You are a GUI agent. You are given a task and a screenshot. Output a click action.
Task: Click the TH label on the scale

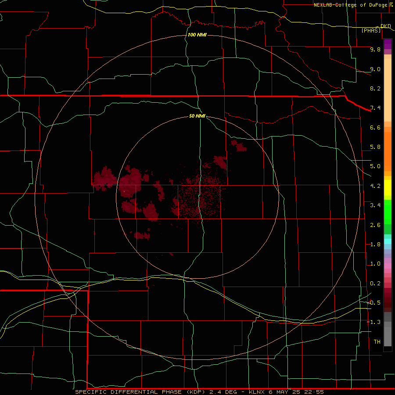pos(377,341)
